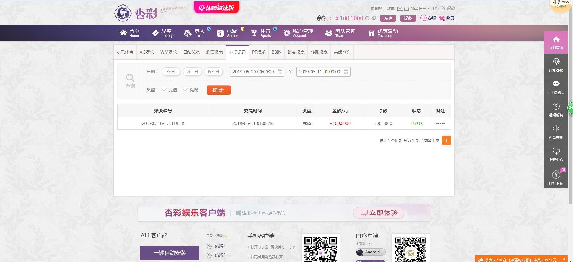Click the edit reserved info pencil icon
The height and width of the screenshot is (262, 573).
point(443,8)
